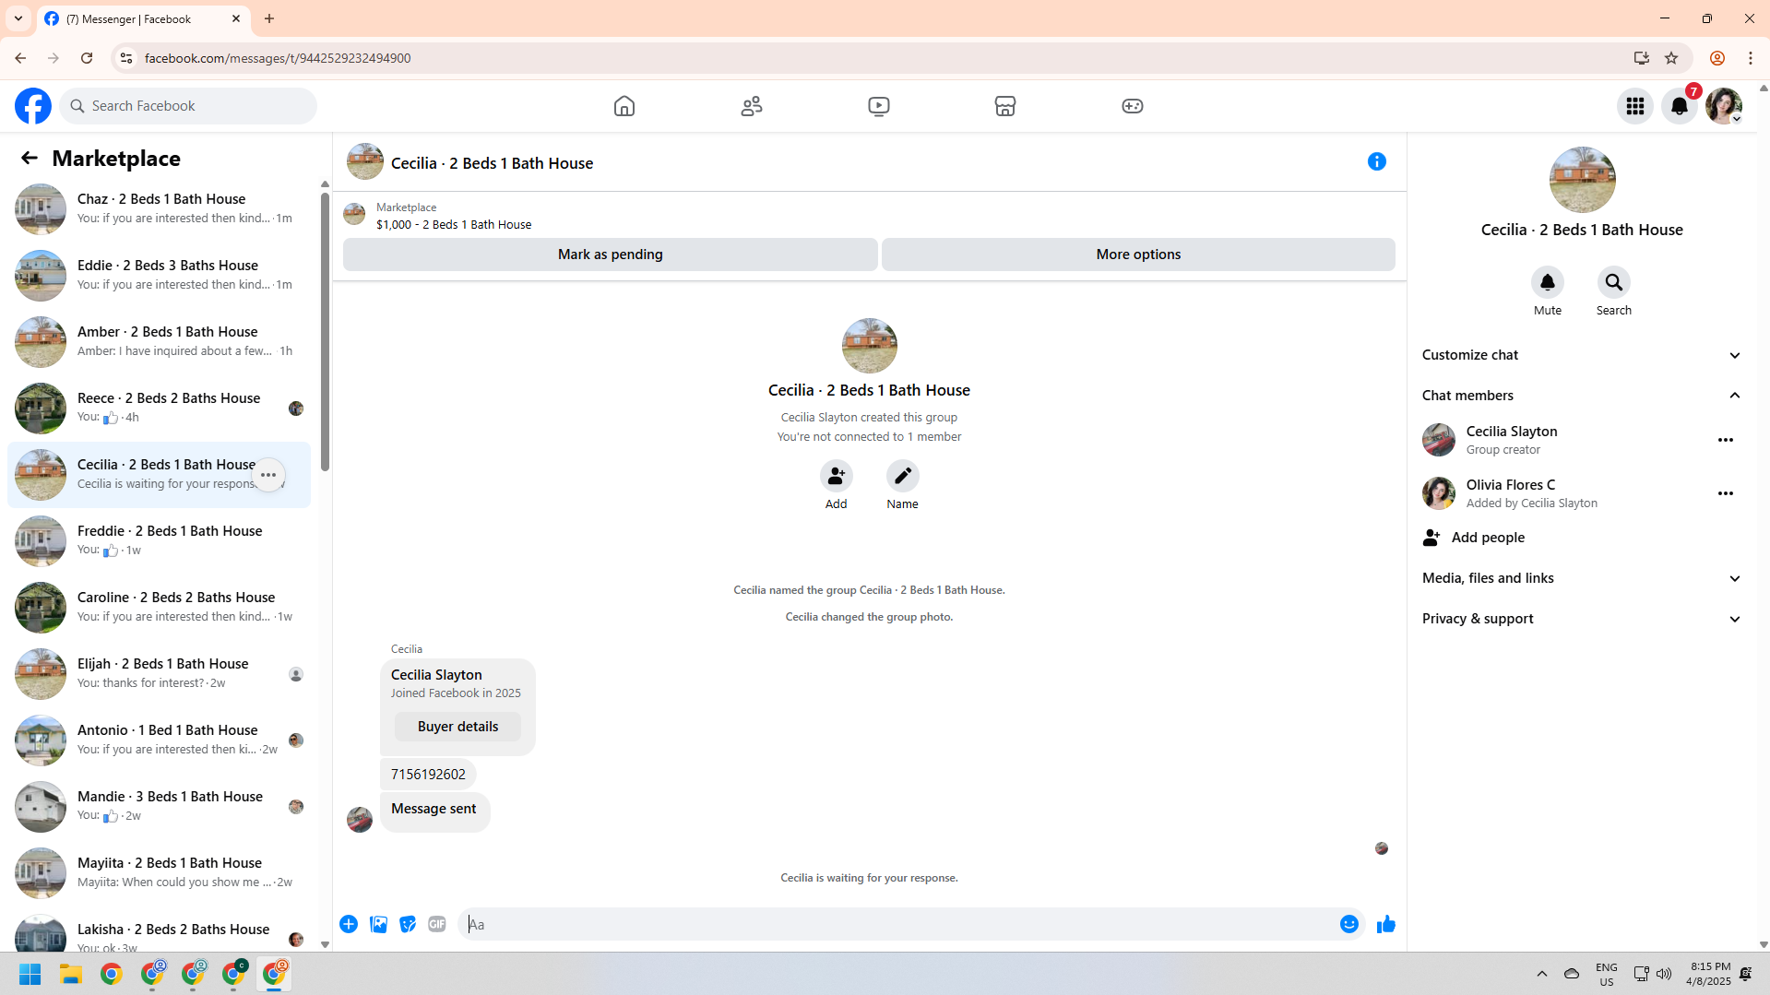Open Chaz · 2 Beds 1 Bath House chat
The image size is (1770, 995).
pyautogui.click(x=159, y=209)
